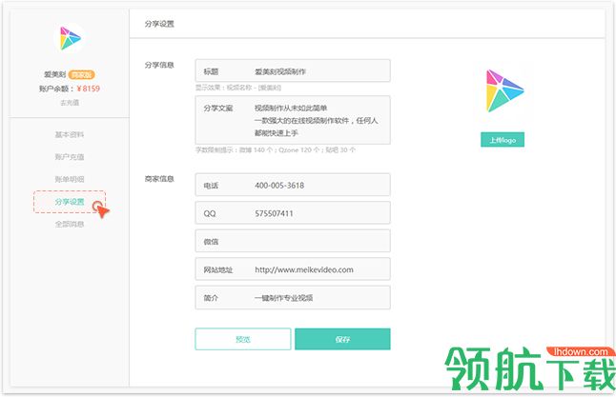Click the account balance ¥8159 text
This screenshot has height=397, width=616.
[x=89, y=89]
